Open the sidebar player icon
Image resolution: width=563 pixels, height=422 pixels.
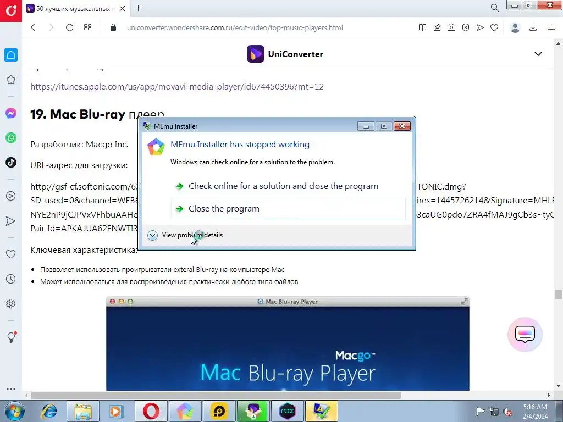[11, 196]
